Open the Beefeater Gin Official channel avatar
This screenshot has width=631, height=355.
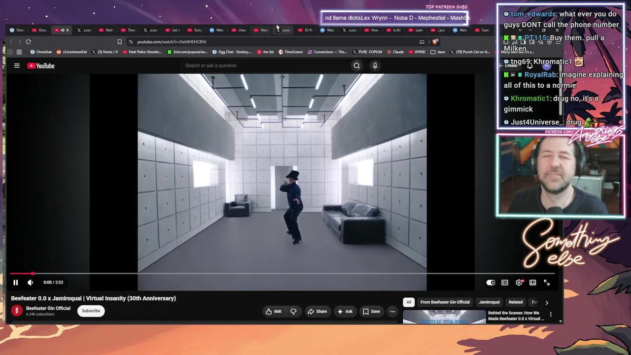pyautogui.click(x=17, y=311)
